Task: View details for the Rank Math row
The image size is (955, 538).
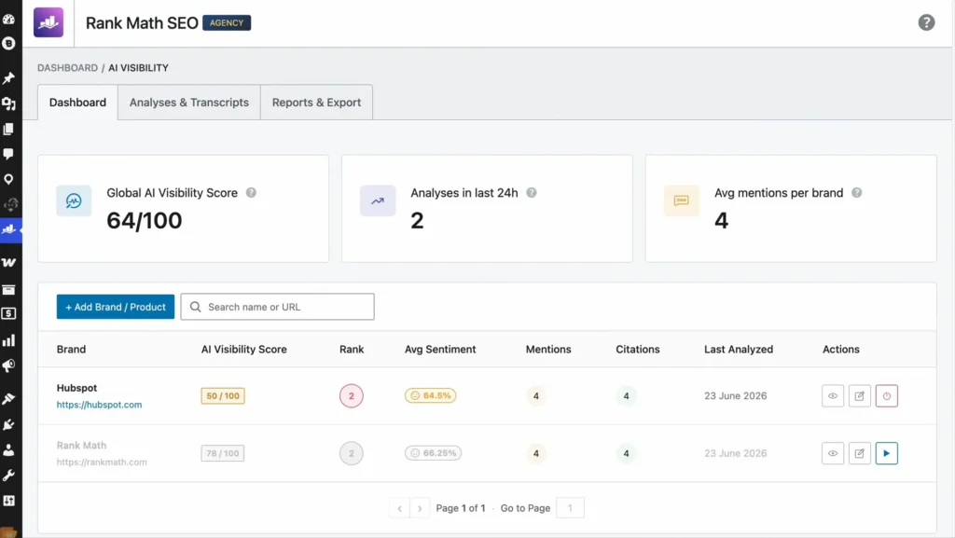Action: coord(833,453)
